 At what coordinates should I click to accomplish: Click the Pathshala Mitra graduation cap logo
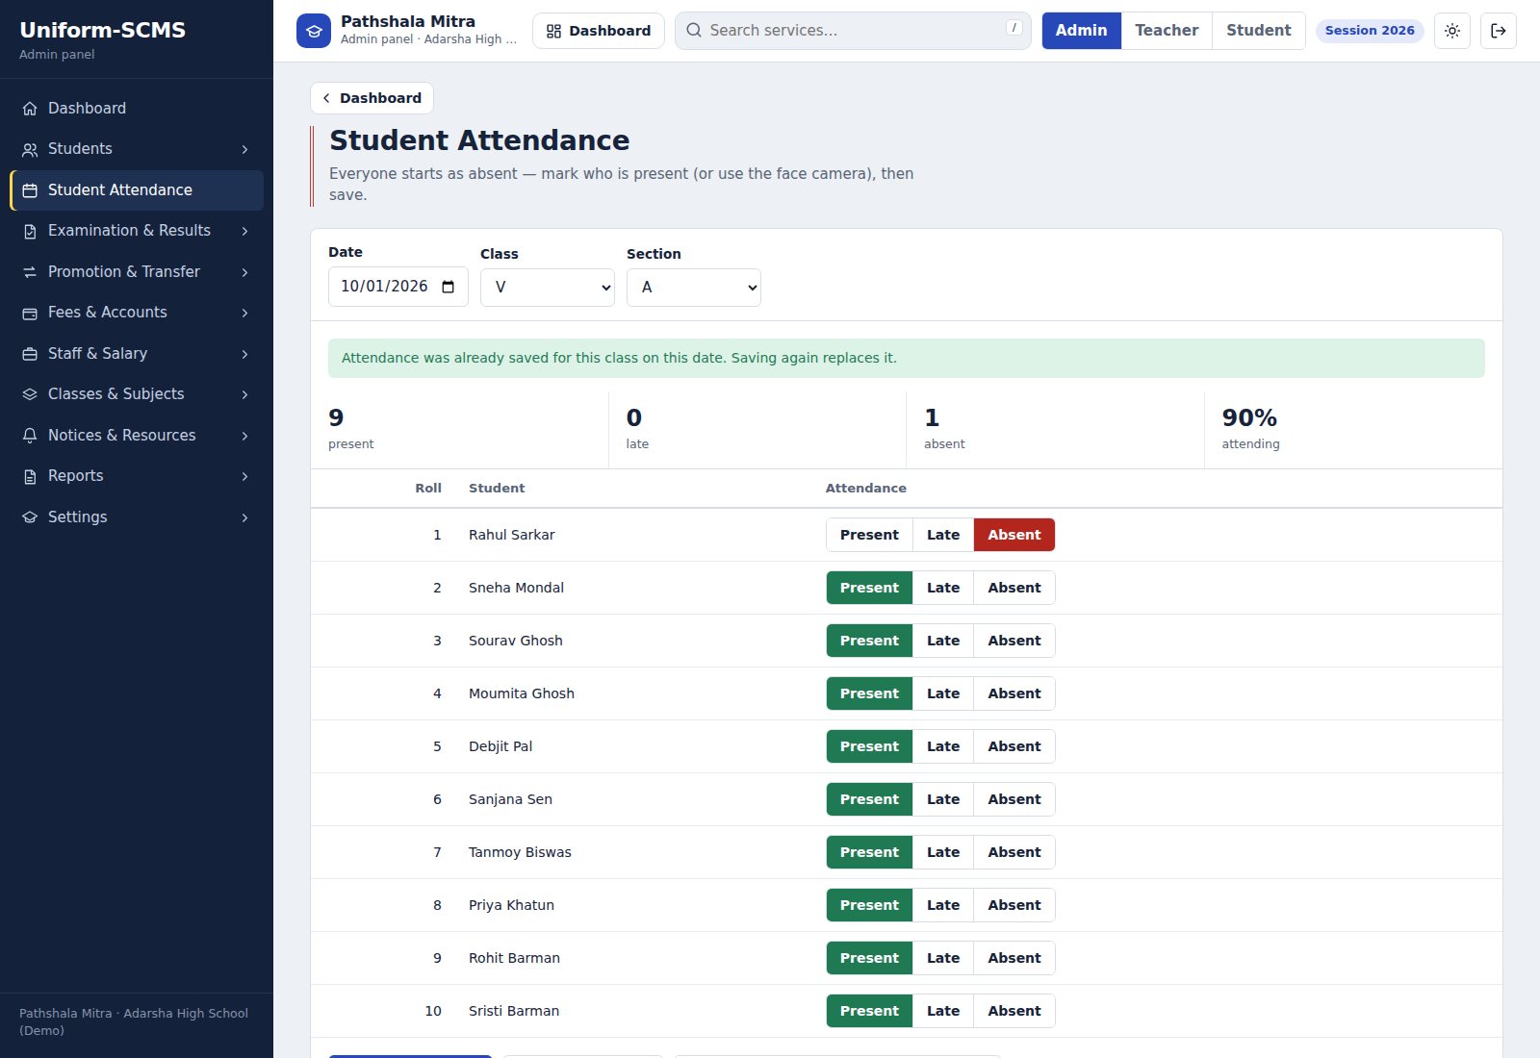(x=313, y=31)
